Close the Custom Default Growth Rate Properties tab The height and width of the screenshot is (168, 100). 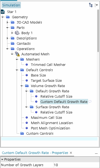click(x=71, y=153)
